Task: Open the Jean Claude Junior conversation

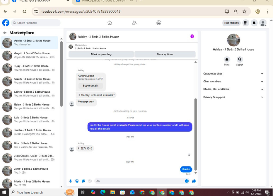Action: pyautogui.click(x=30, y=158)
